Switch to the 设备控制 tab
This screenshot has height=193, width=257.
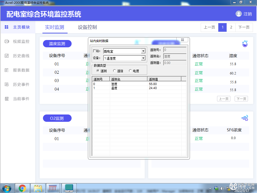(87, 27)
